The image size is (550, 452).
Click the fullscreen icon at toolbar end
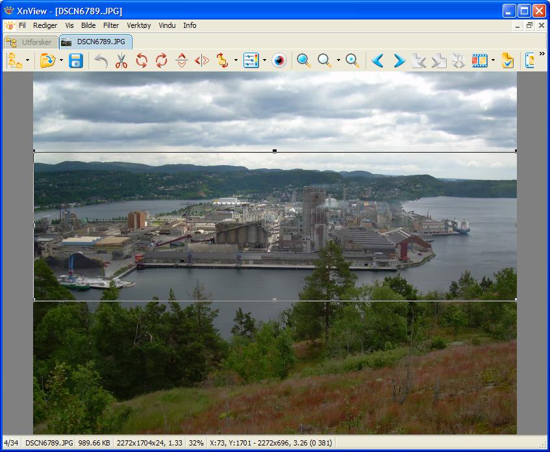point(529,60)
